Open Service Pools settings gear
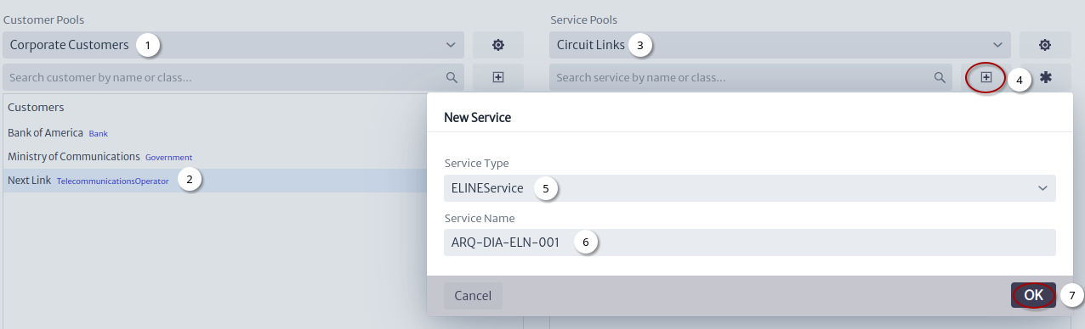The image size is (1085, 329). 1045,45
